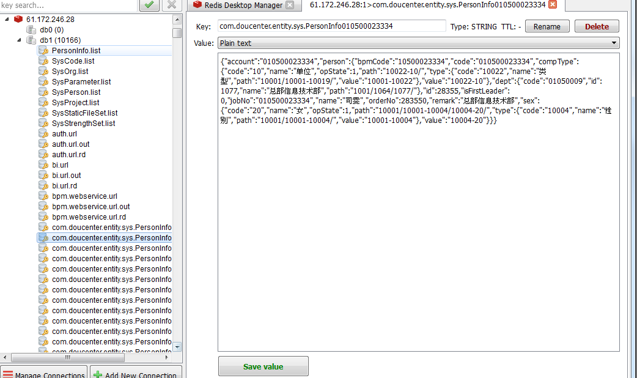Collapse the 61.172.246.28 server node
Image resolution: width=637 pixels, height=378 pixels.
(x=7, y=19)
